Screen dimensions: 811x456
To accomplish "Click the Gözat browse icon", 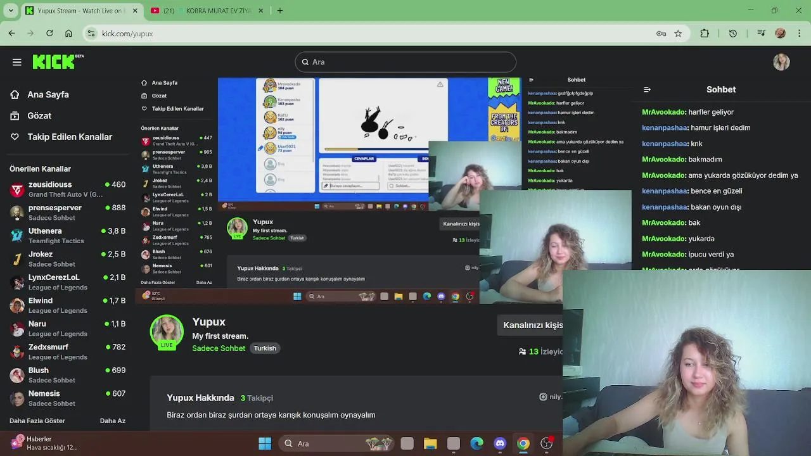I will (x=15, y=116).
